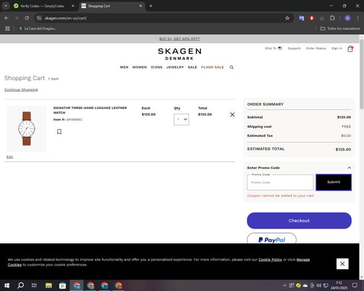364x291 pixels.
Task: Open the browser extensions puzzle icon
Action: [x=332, y=18]
